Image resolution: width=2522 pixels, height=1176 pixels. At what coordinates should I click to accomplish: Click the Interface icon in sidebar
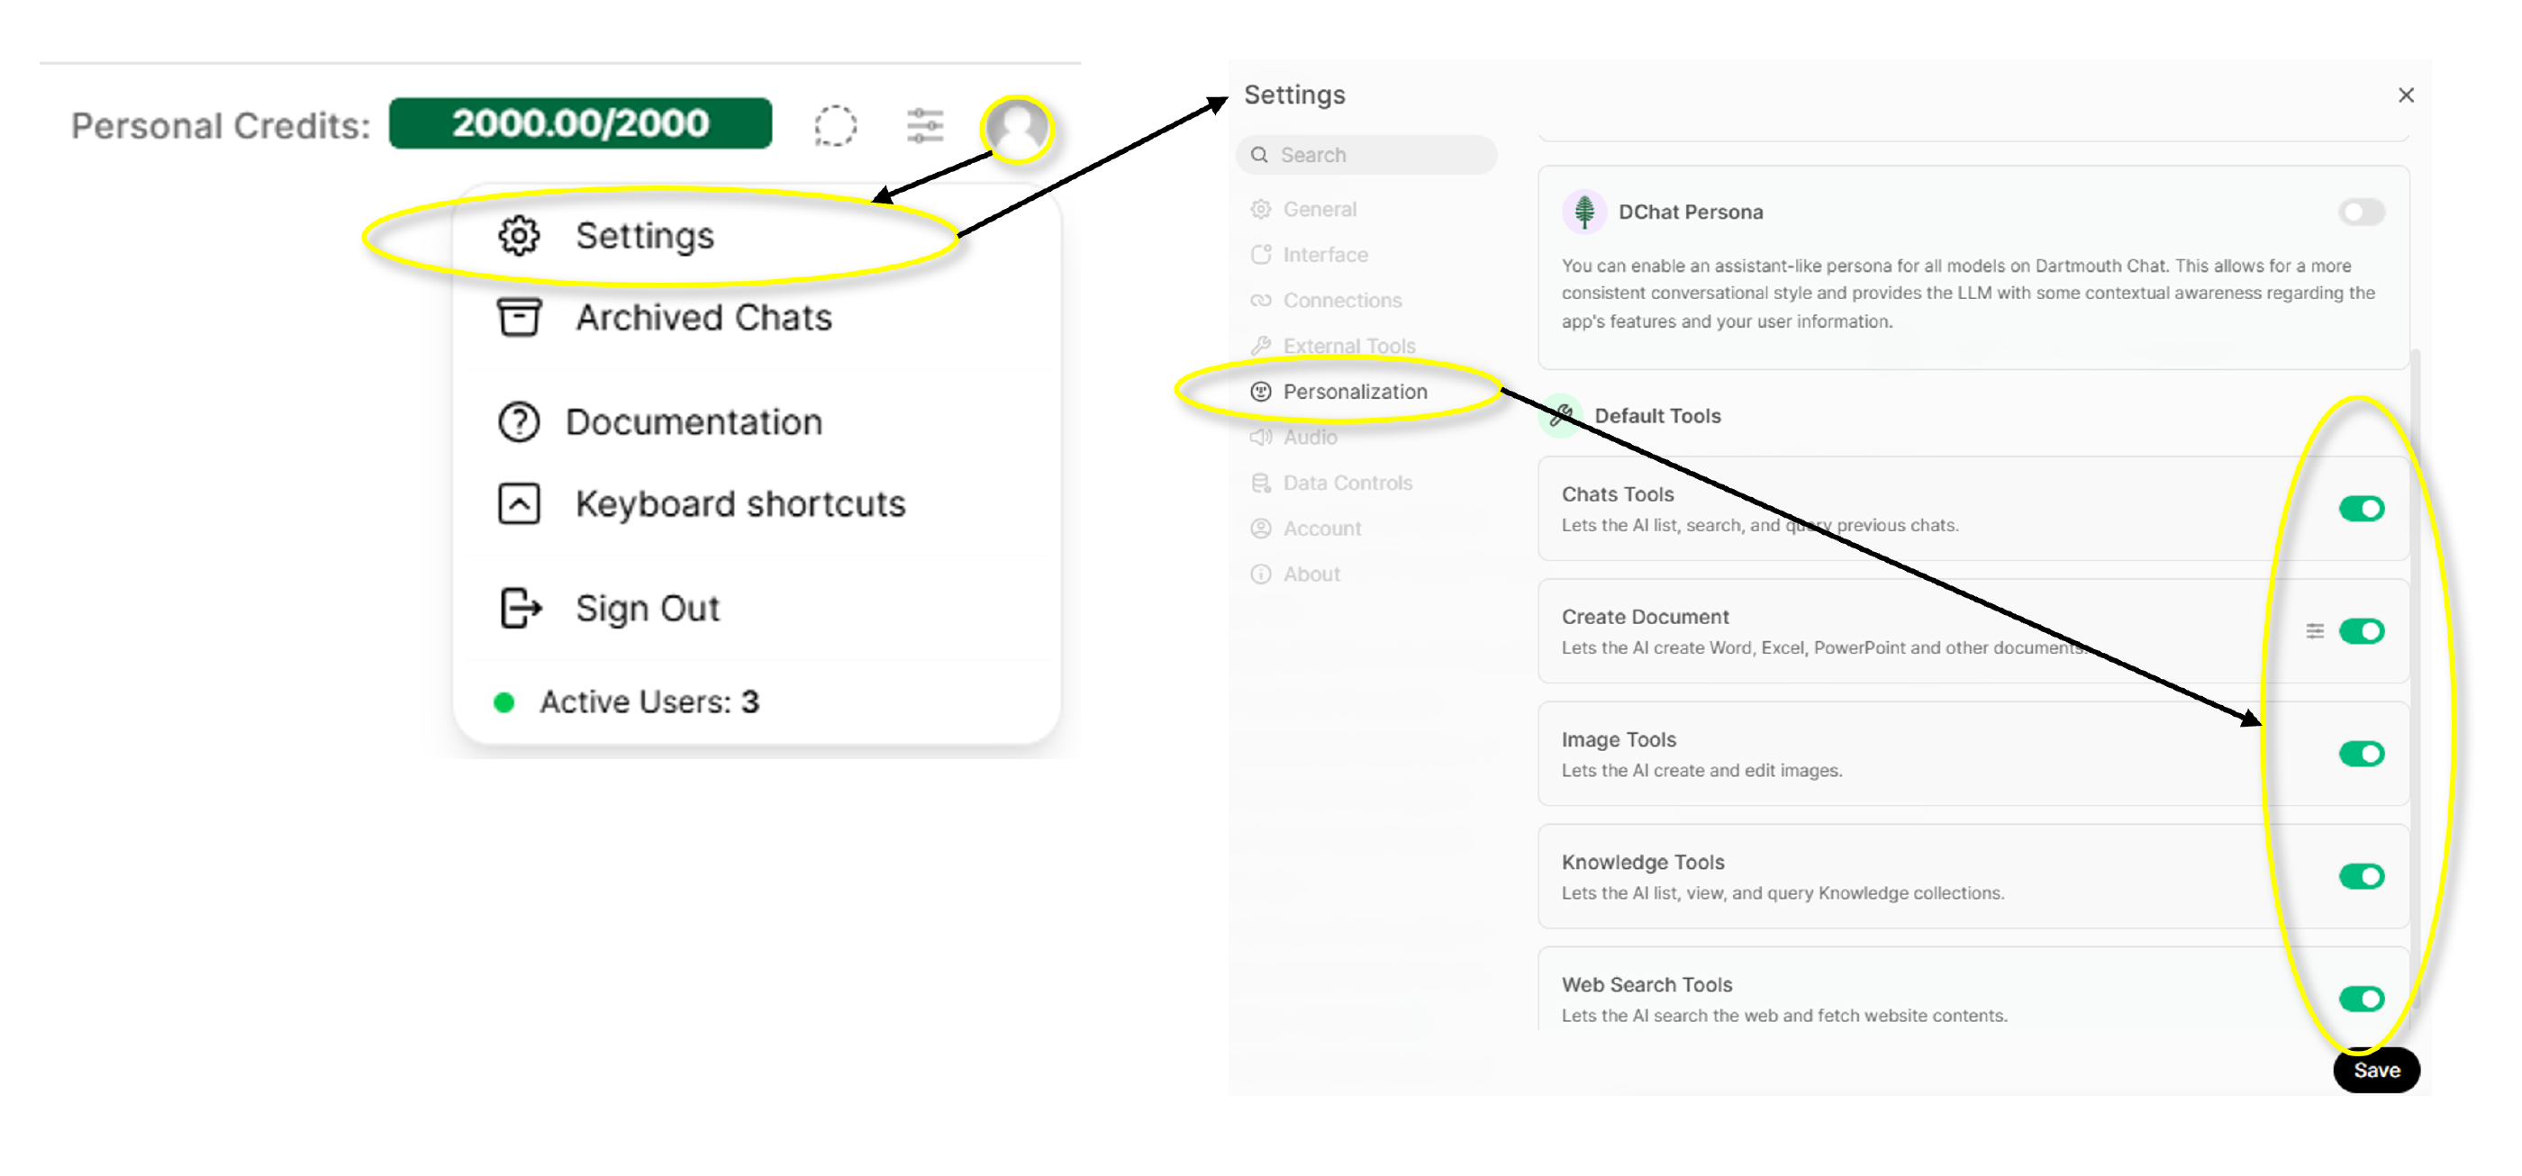(x=1261, y=254)
